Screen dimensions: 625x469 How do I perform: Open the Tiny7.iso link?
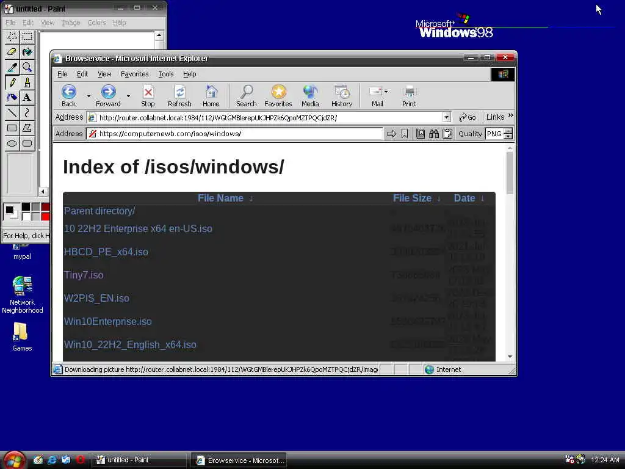pyautogui.click(x=84, y=275)
